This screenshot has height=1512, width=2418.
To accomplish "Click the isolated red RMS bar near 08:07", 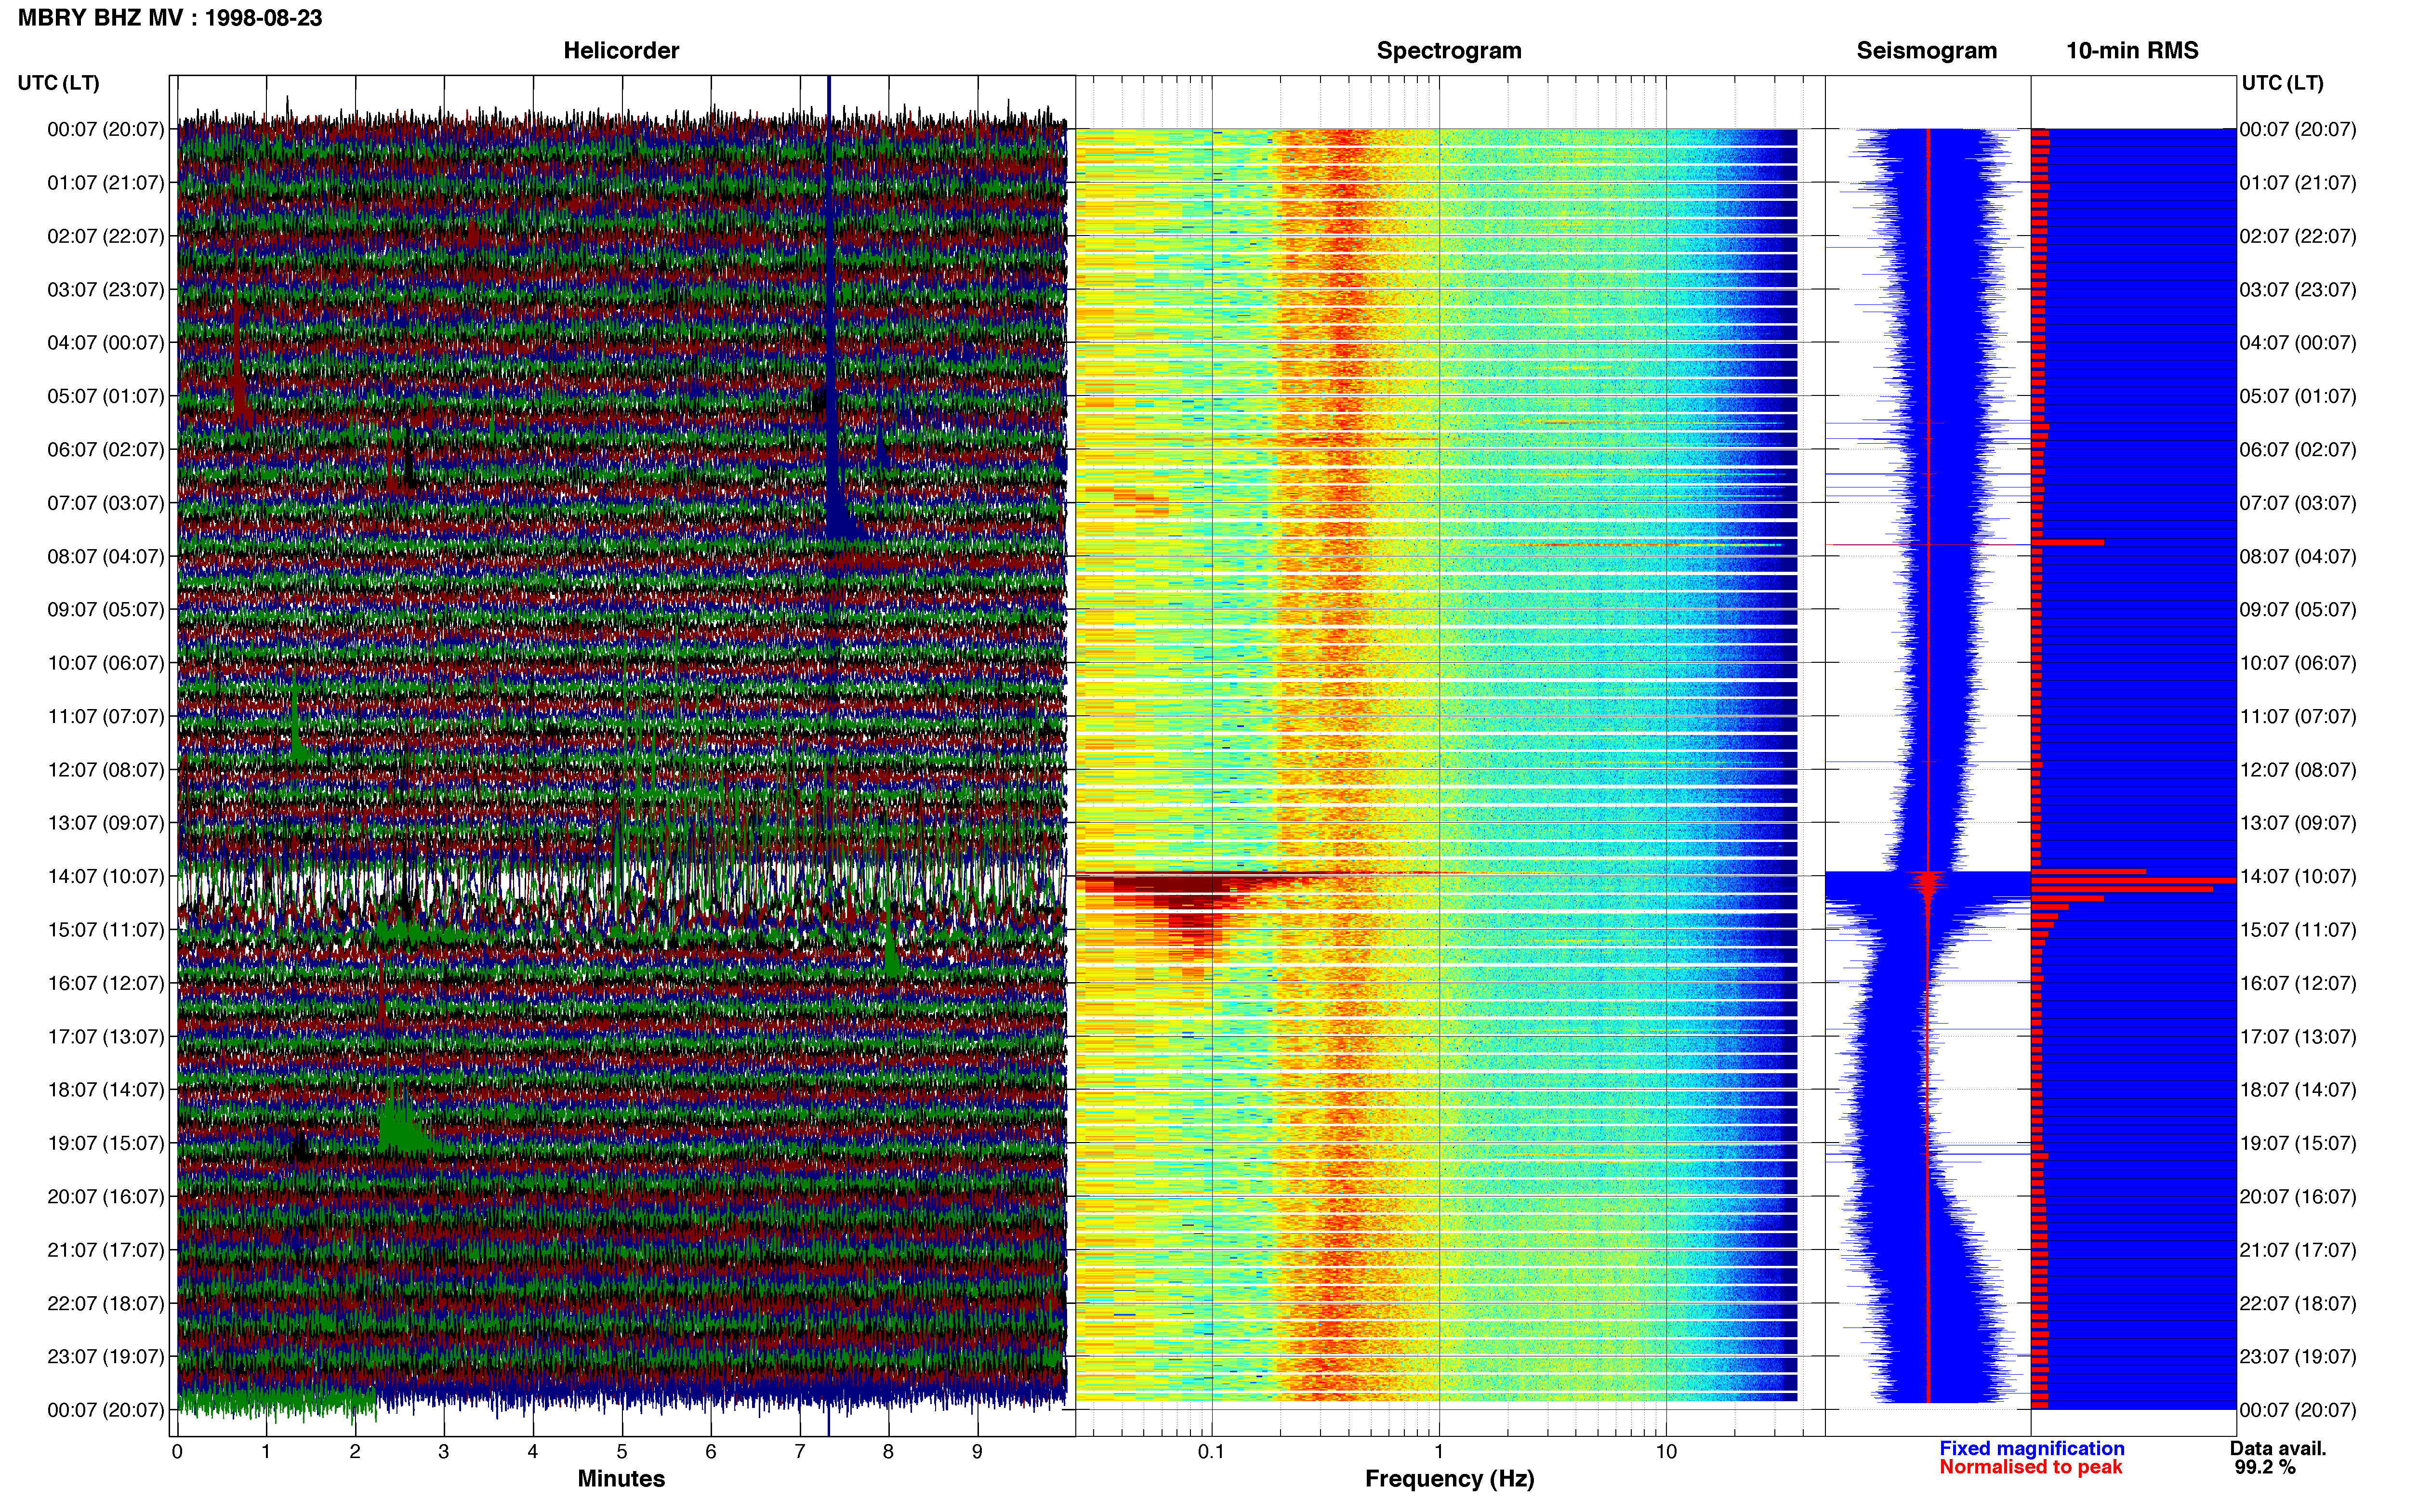I will 2068,543.
